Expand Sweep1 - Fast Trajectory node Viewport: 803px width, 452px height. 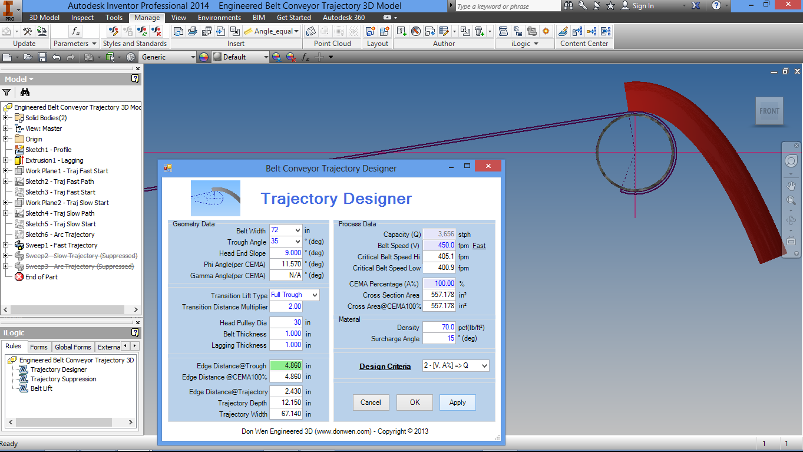coord(6,245)
